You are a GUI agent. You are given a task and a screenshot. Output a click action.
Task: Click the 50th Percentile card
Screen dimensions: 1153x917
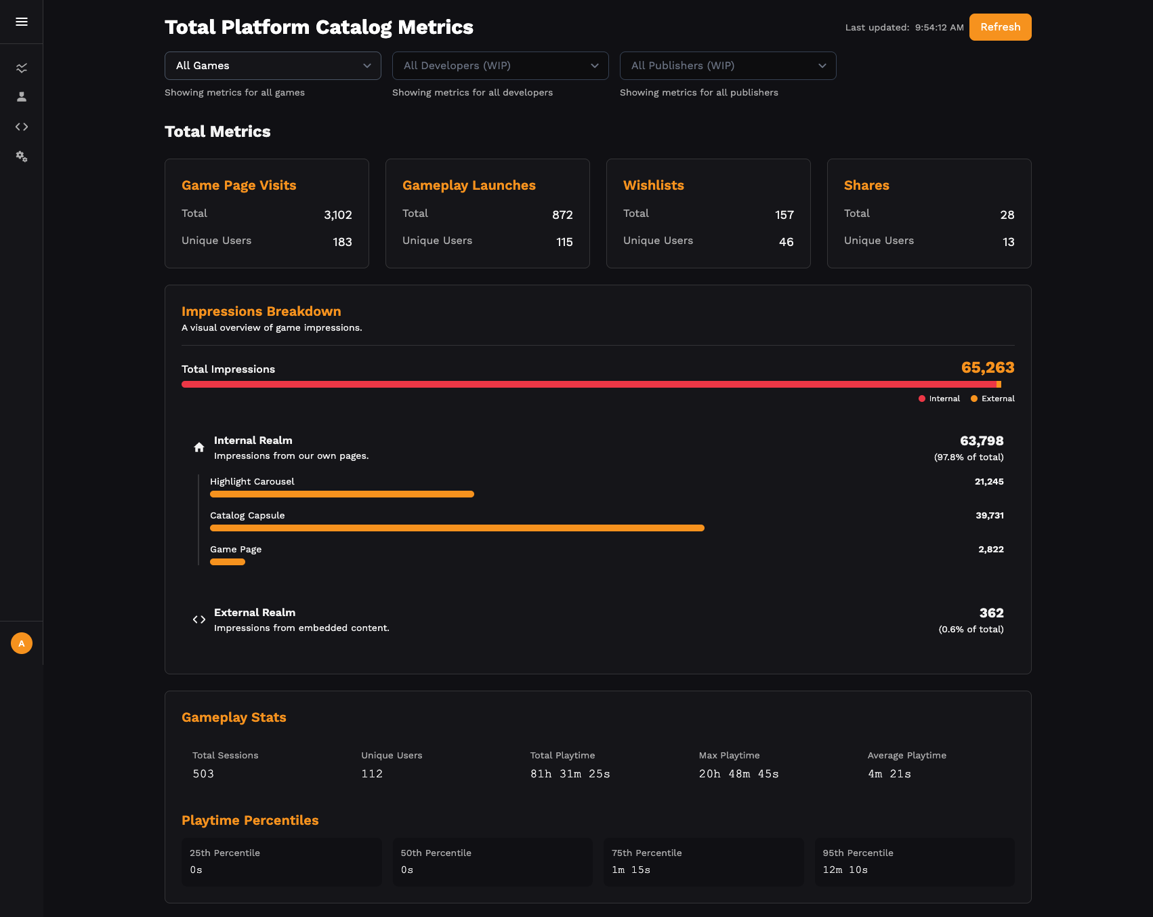tap(492, 861)
